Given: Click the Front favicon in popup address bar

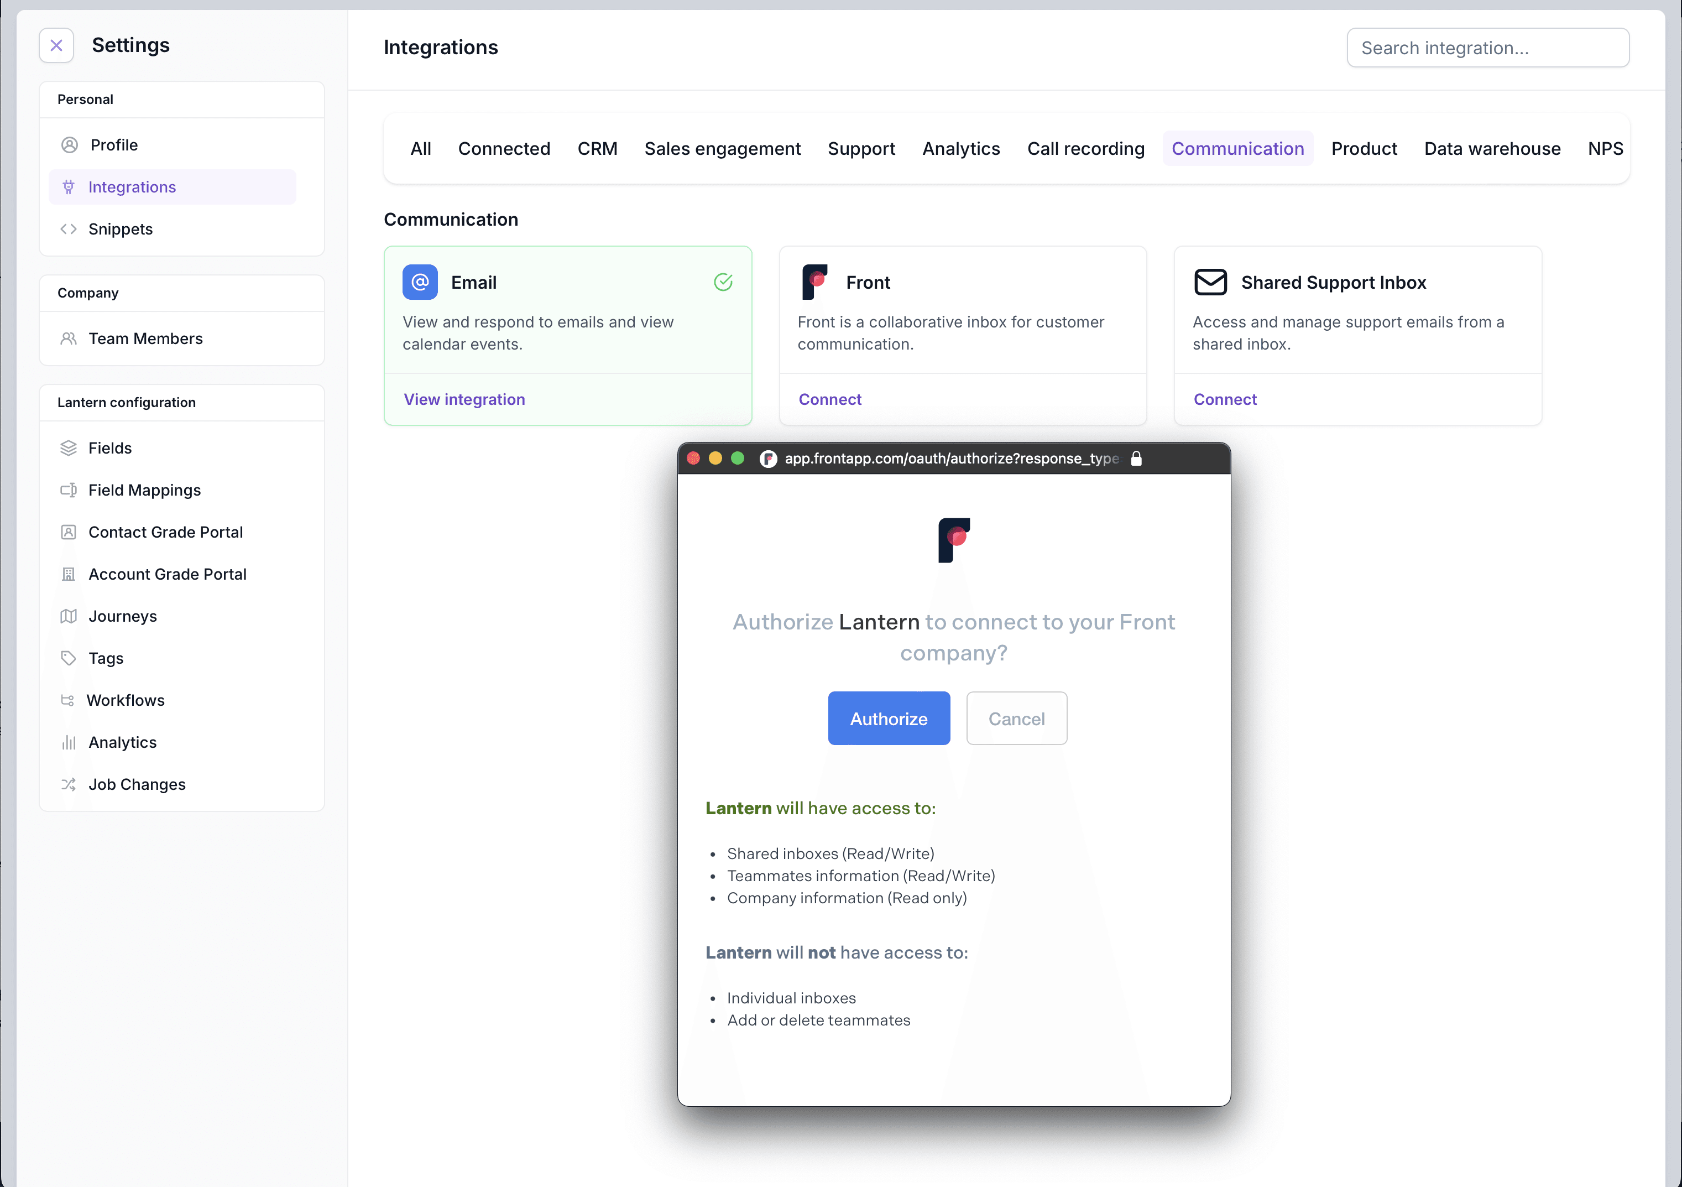Looking at the screenshot, I should coord(768,459).
